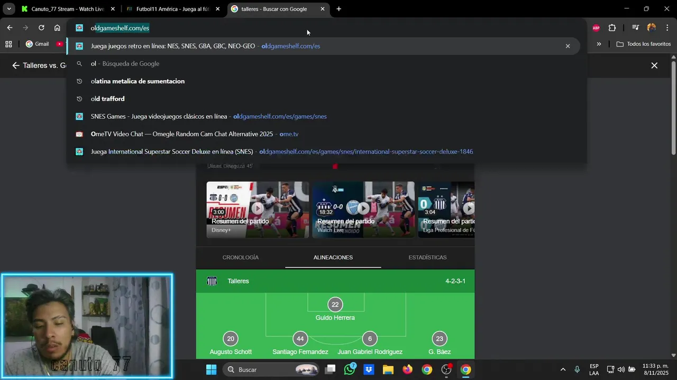Select International Superstar Soccer Deluxe suggestion
Screen dimensions: 677x380
click(324, 151)
